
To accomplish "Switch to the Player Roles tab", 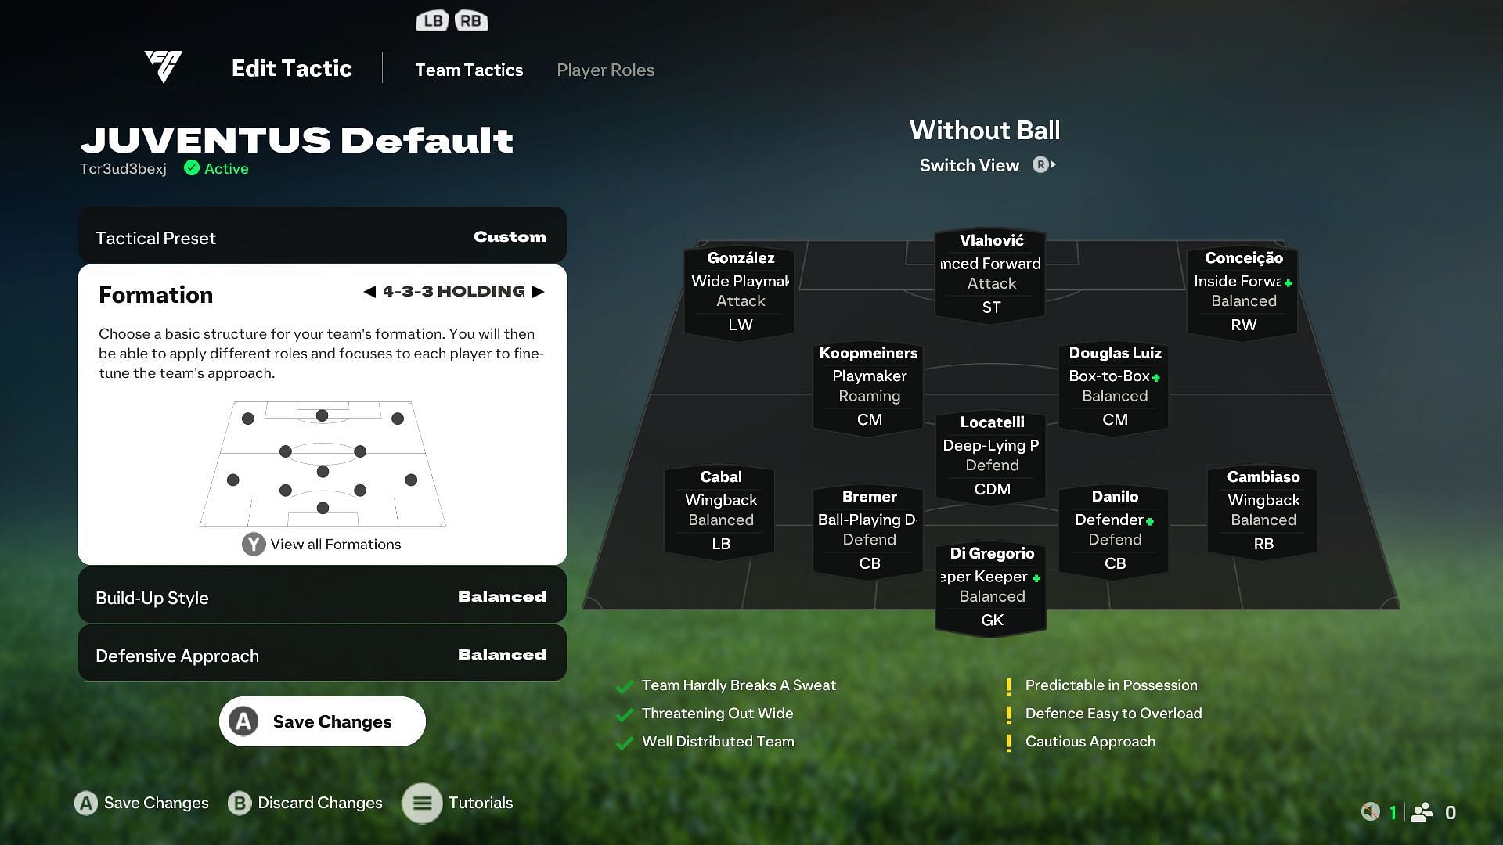I will point(606,69).
